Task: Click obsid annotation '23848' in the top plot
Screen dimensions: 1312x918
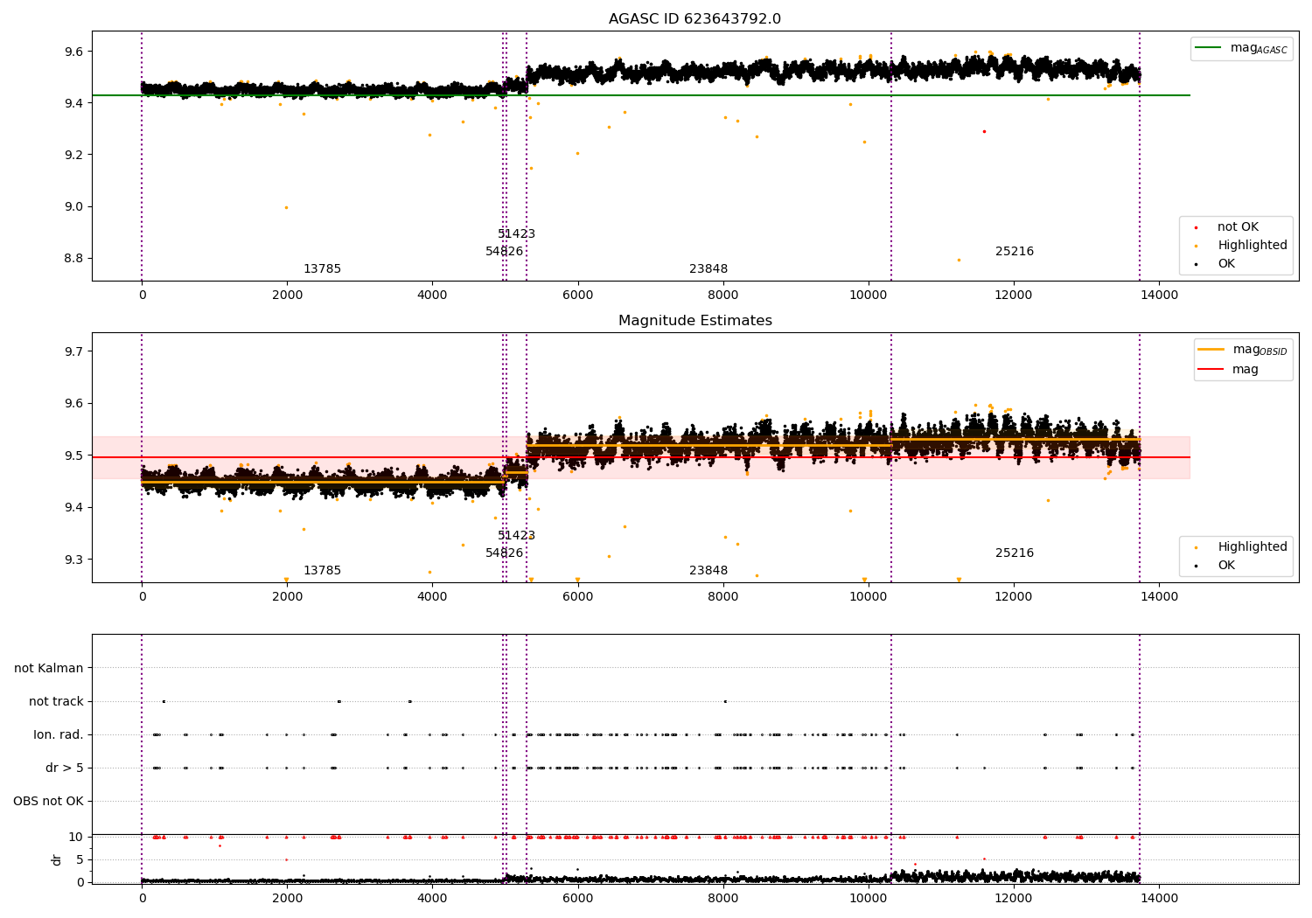Action: pyautogui.click(x=708, y=269)
